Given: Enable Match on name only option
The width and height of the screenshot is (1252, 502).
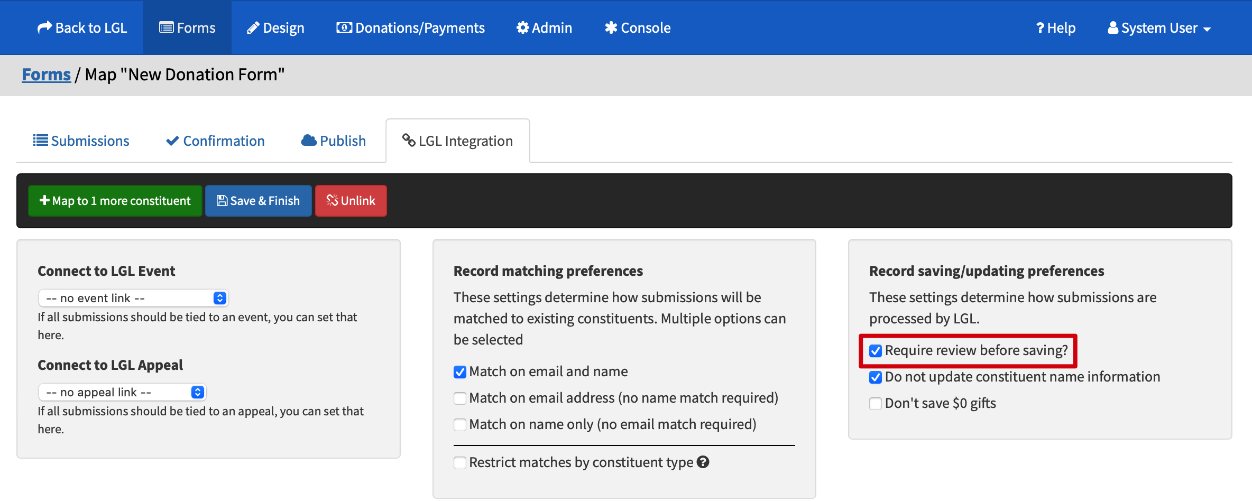Looking at the screenshot, I should tap(459, 424).
